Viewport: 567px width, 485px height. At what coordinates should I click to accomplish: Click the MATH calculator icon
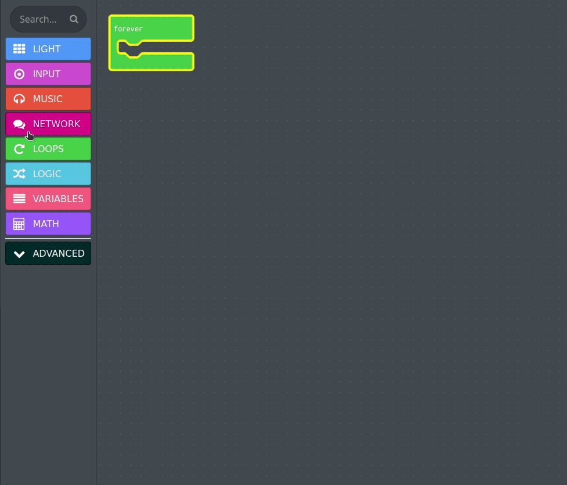[x=19, y=224]
